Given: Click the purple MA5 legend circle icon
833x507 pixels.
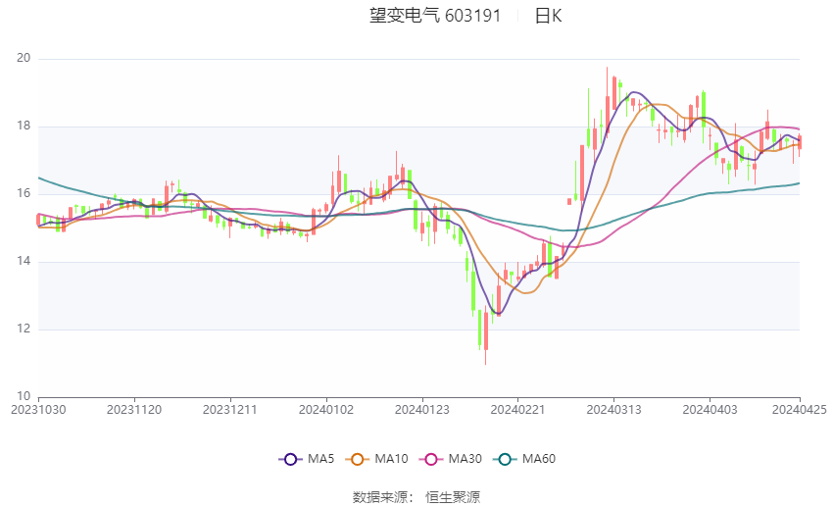Looking at the screenshot, I should point(290,459).
